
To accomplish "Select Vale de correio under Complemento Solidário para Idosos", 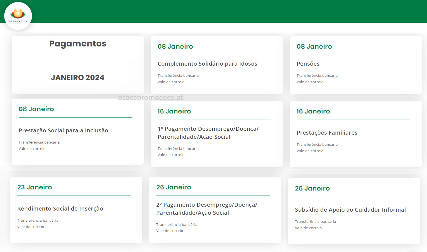I will pyautogui.click(x=171, y=82).
